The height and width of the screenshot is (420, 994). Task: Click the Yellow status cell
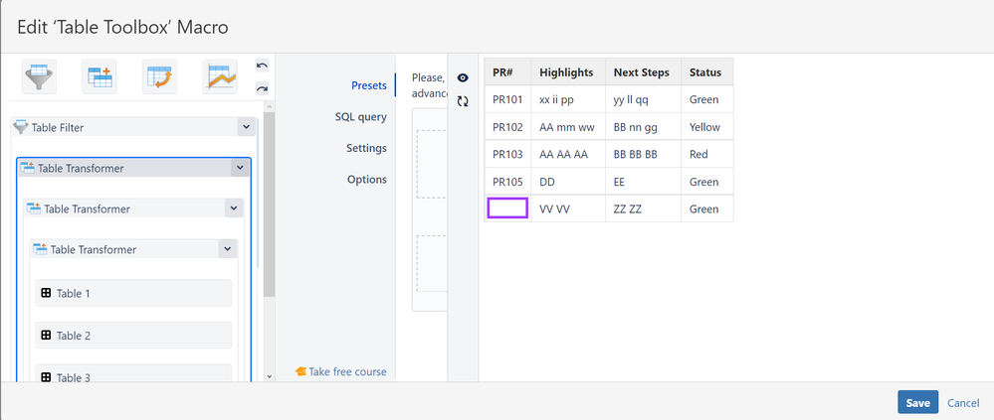pos(706,126)
